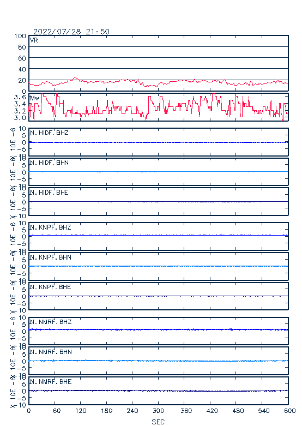This screenshot has width=302, height=426.
Task: Click the 600 tick label on time axis
Action: click(290, 411)
